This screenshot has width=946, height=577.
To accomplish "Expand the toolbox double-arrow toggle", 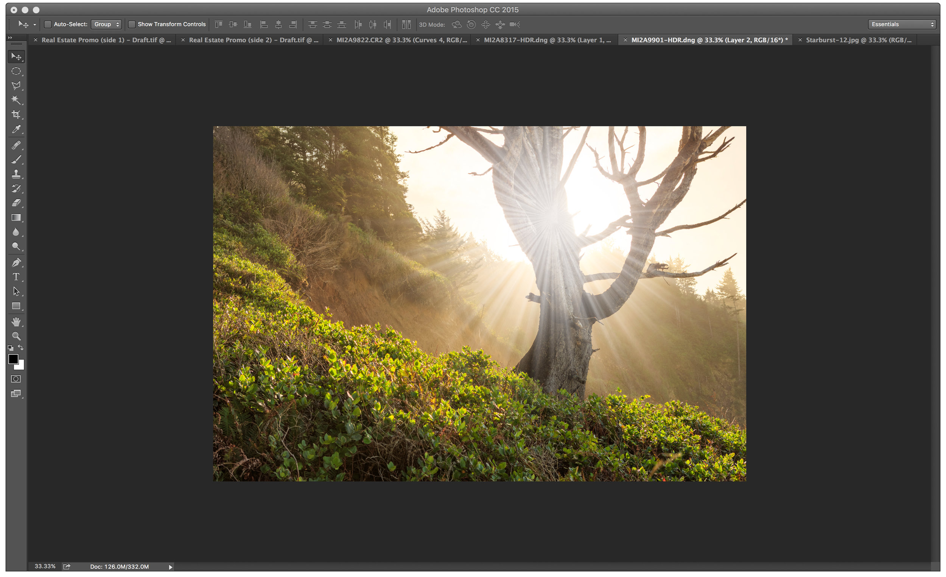I will (x=10, y=37).
